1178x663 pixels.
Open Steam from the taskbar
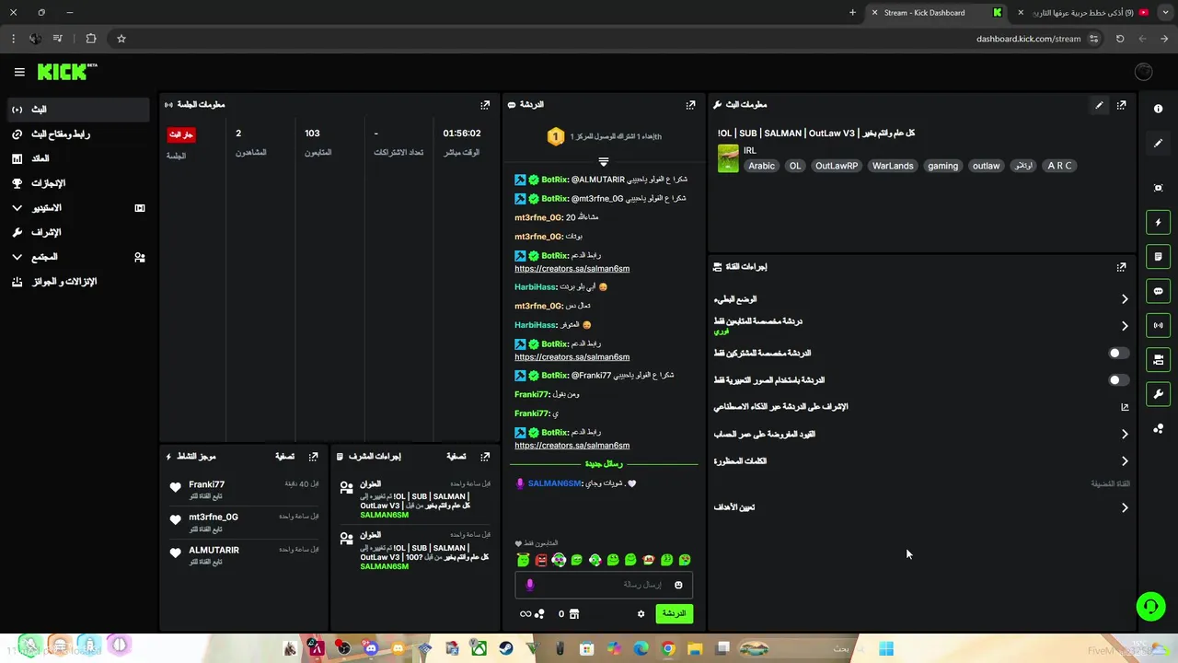(x=506, y=648)
